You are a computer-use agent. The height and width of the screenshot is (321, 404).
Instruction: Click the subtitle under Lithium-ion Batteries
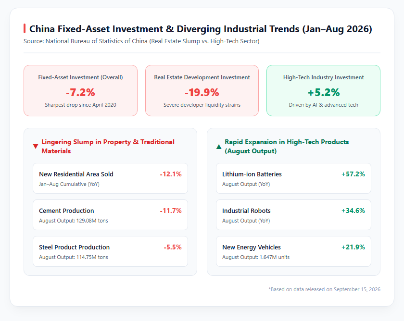point(246,184)
